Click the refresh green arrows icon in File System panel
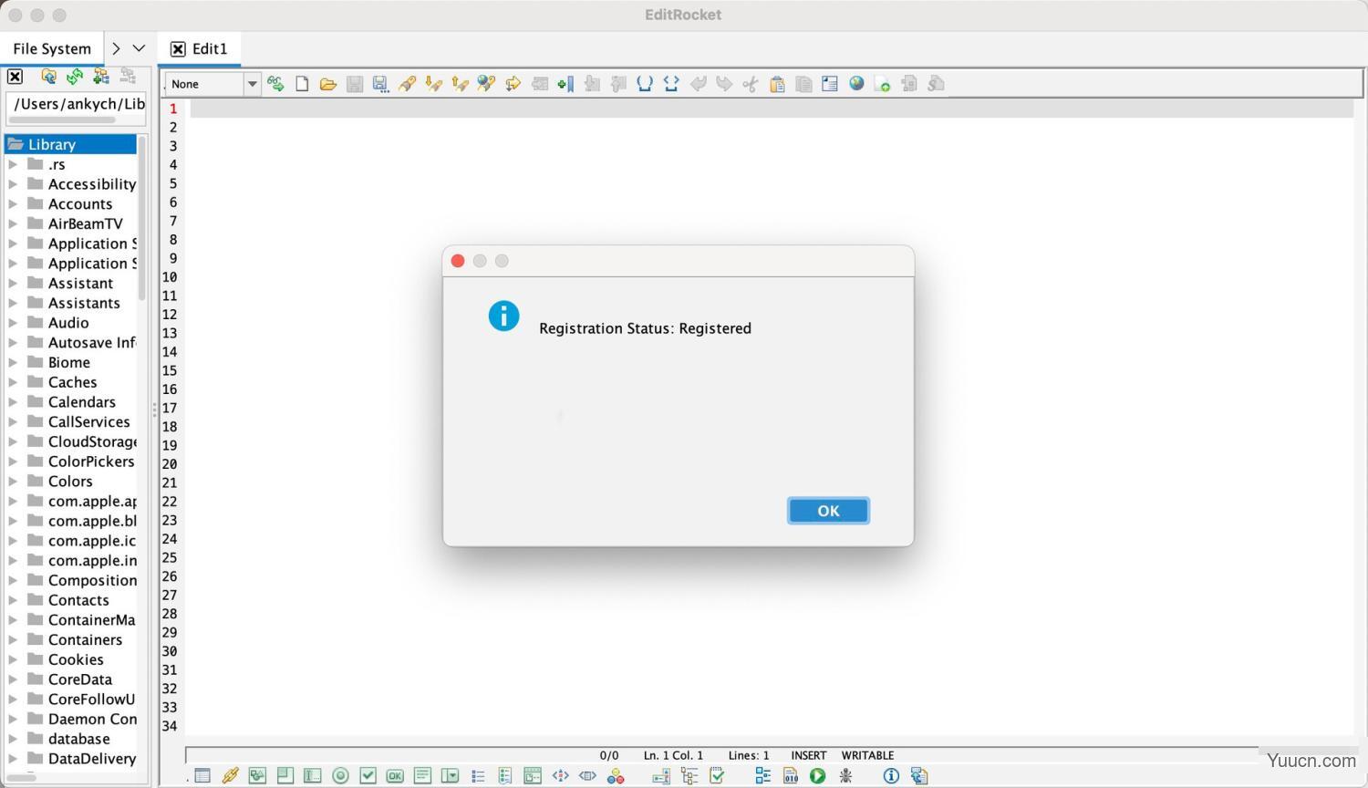Image resolution: width=1368 pixels, height=788 pixels. tap(75, 77)
